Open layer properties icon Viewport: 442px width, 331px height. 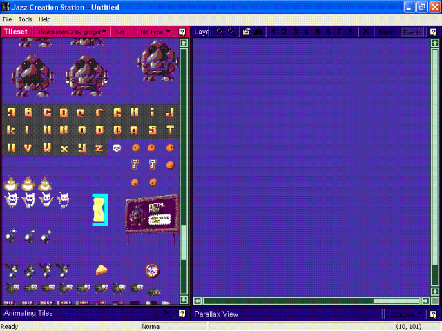point(246,32)
